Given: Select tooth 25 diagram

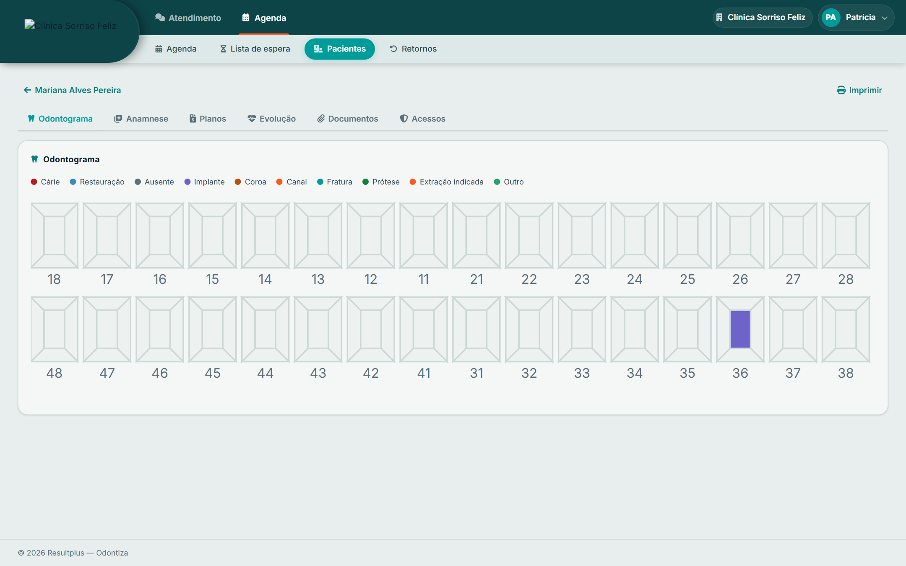Looking at the screenshot, I should (x=687, y=235).
